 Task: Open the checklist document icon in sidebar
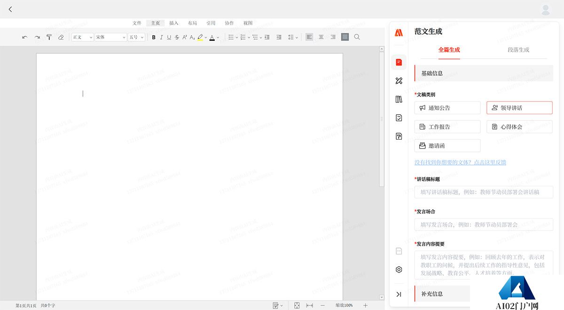point(399,118)
